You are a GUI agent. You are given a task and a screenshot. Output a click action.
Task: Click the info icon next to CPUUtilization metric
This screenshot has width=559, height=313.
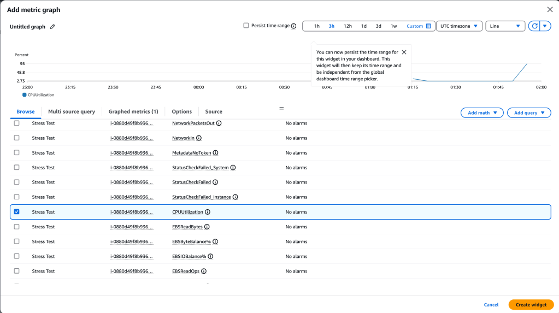pyautogui.click(x=208, y=212)
